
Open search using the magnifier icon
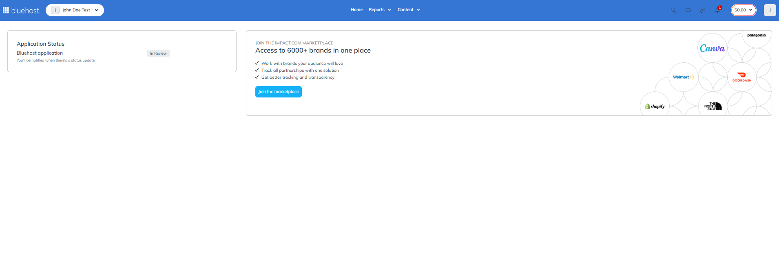[x=673, y=10]
